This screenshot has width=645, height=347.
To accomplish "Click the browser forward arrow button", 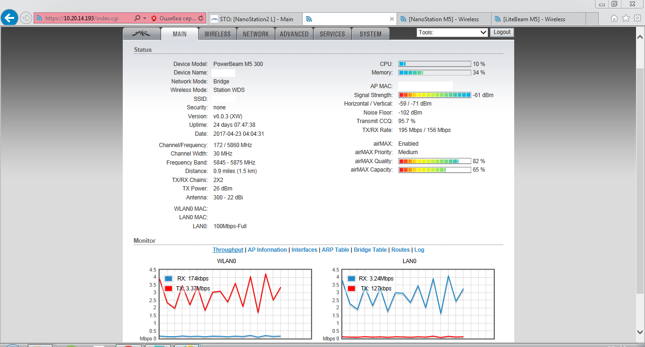I will pyautogui.click(x=26, y=18).
